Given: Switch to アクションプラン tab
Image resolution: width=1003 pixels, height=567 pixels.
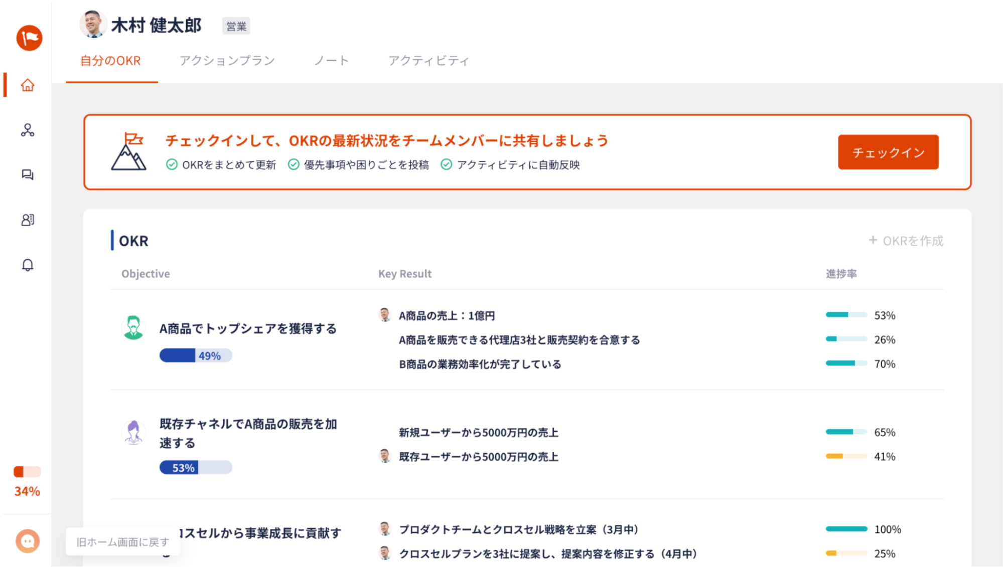Looking at the screenshot, I should pos(227,61).
